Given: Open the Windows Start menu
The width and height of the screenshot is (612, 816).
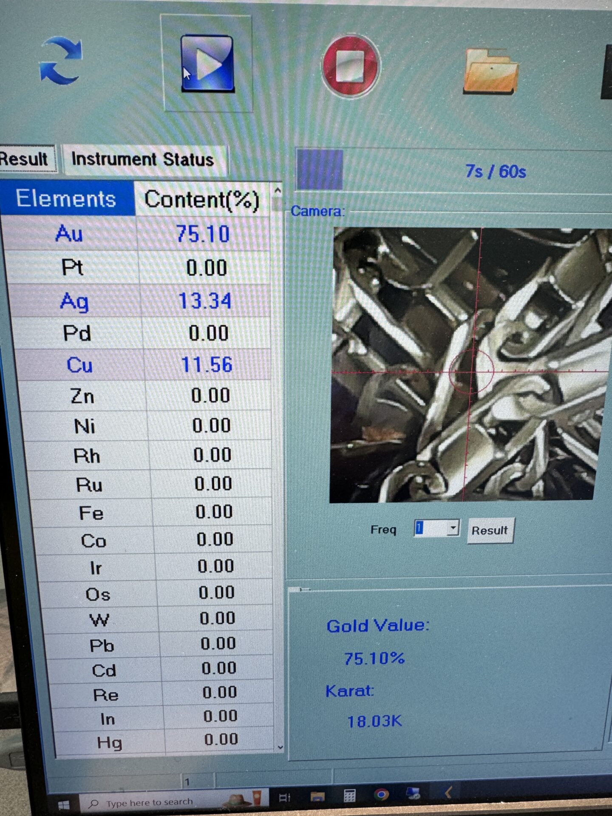Looking at the screenshot, I should (x=64, y=804).
